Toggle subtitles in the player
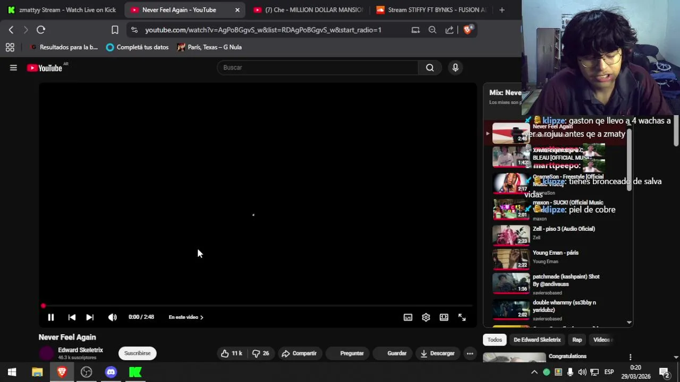 pyautogui.click(x=408, y=317)
